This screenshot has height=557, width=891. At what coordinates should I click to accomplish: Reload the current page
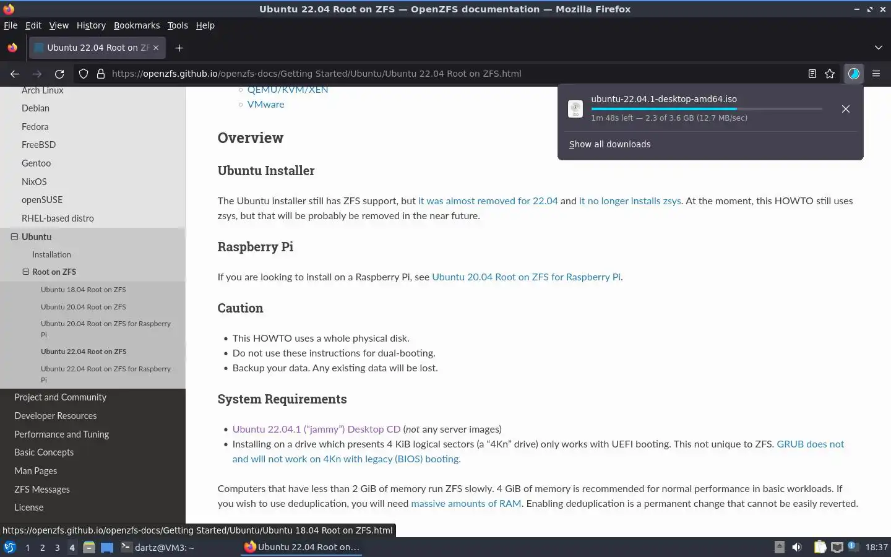59,74
